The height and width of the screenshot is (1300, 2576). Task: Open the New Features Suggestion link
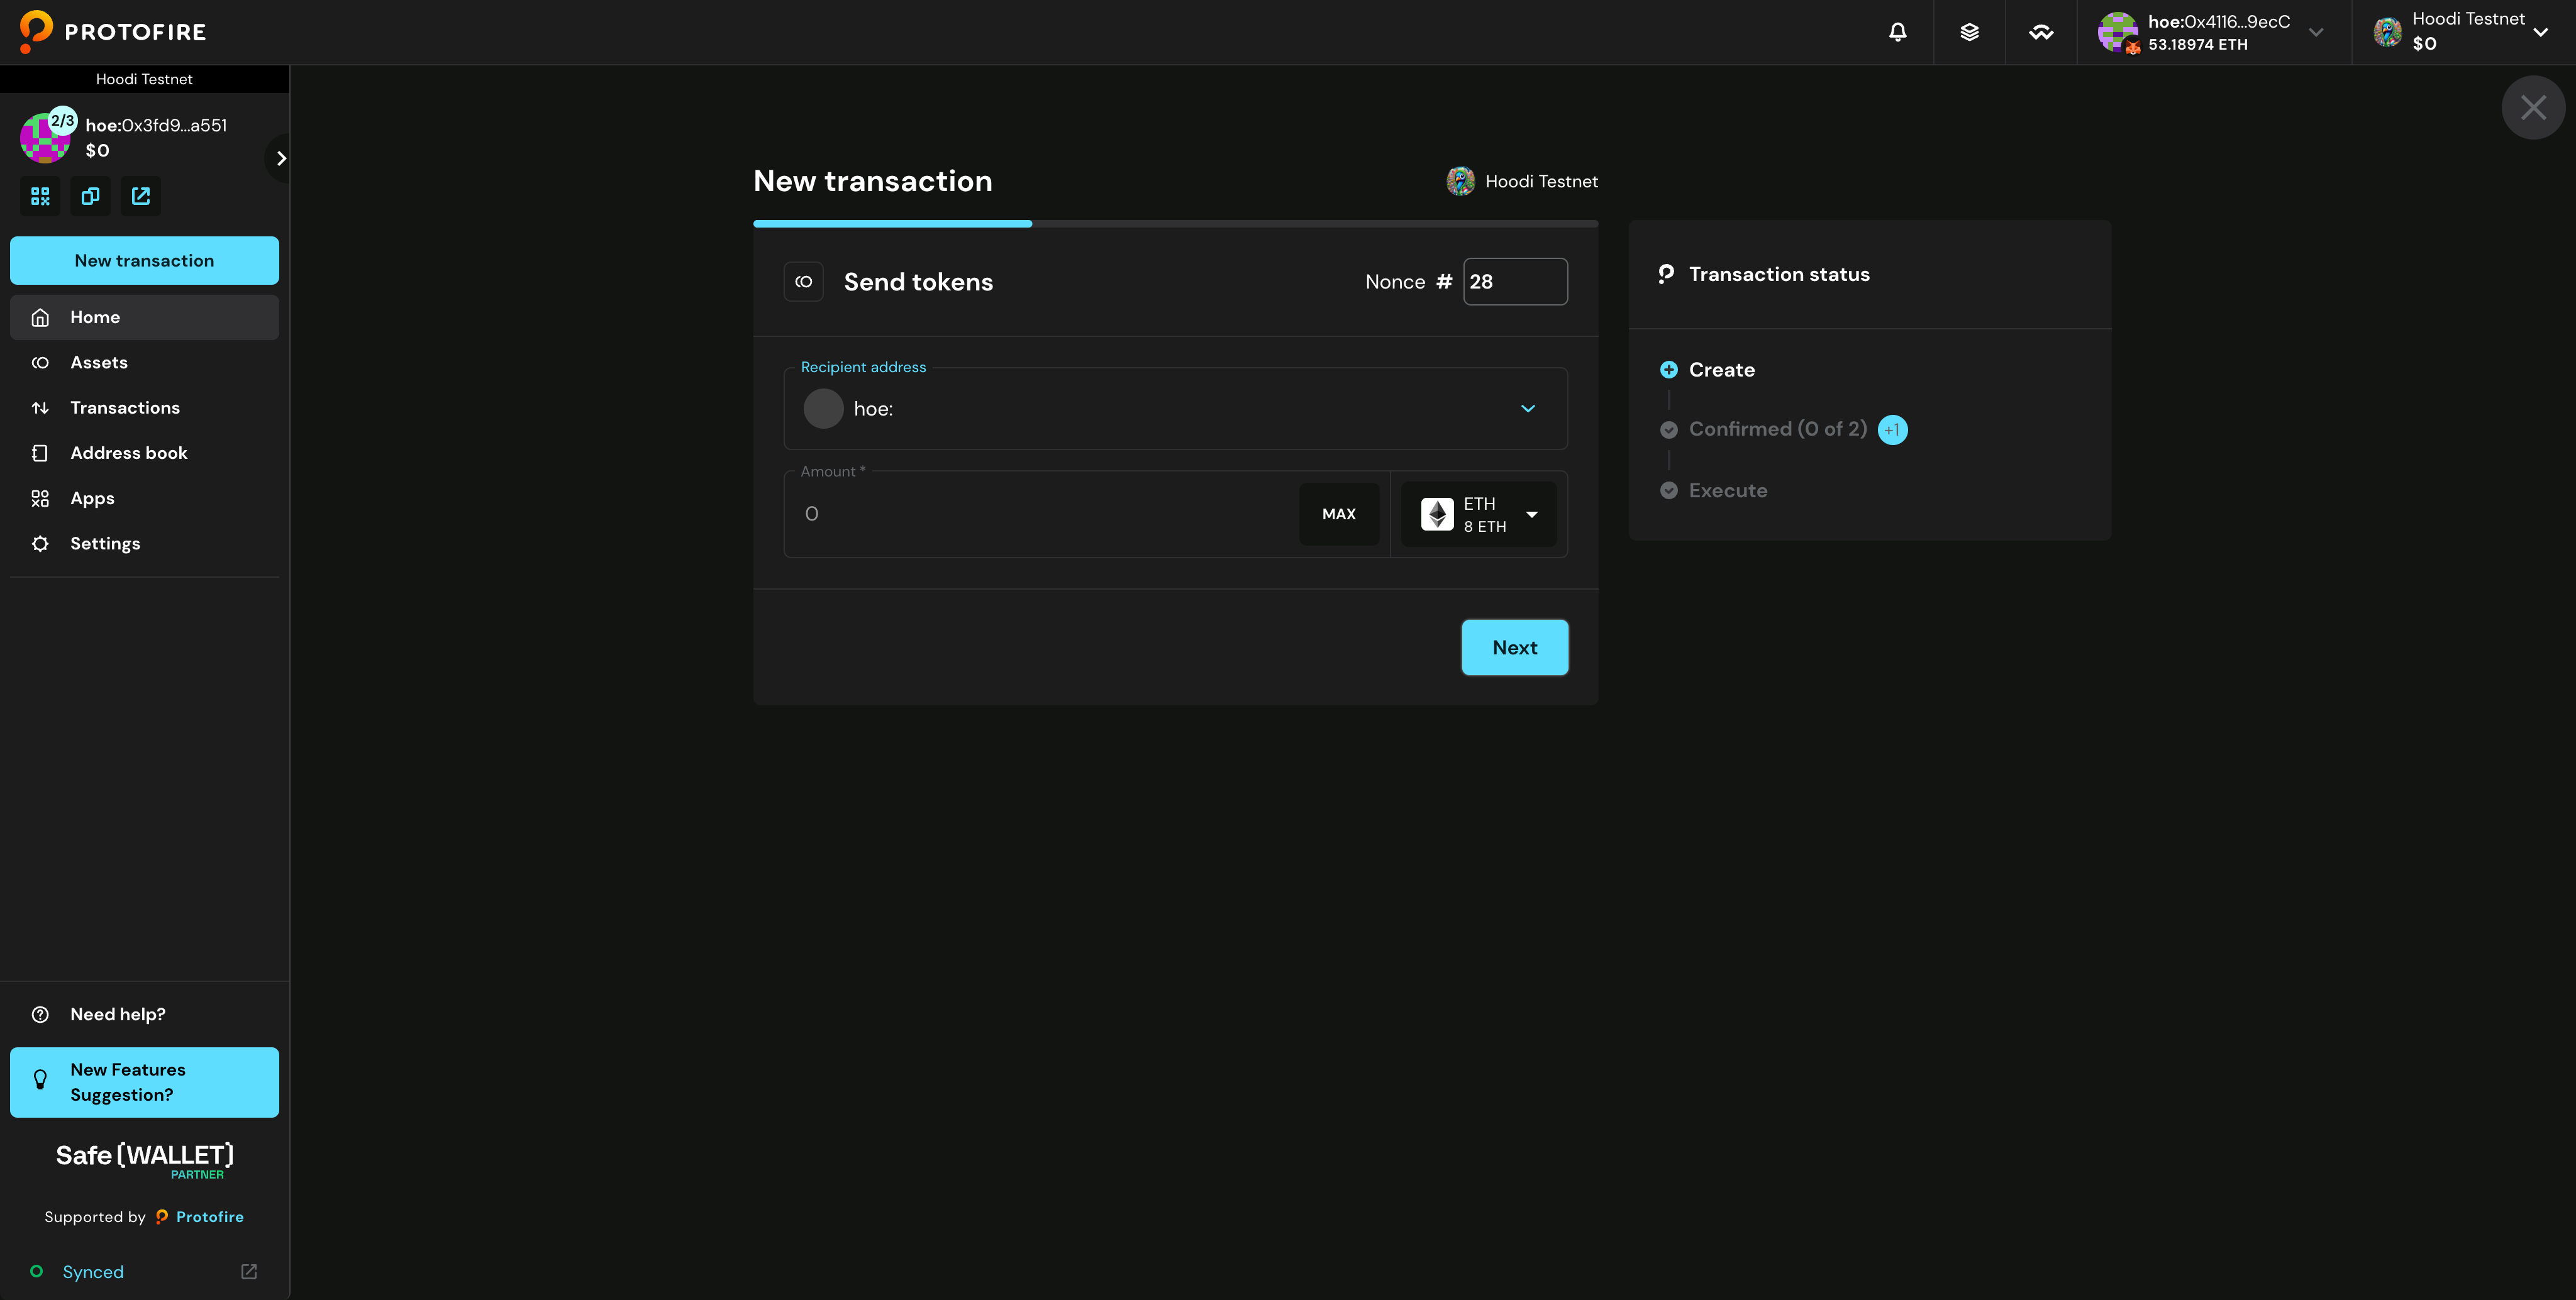[x=144, y=1082]
